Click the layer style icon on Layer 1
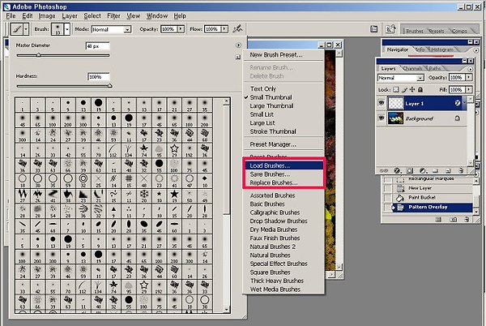486x326 pixels. coord(458,103)
